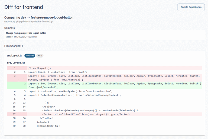Click the '+1 -3' change count badge

pos(40,56)
